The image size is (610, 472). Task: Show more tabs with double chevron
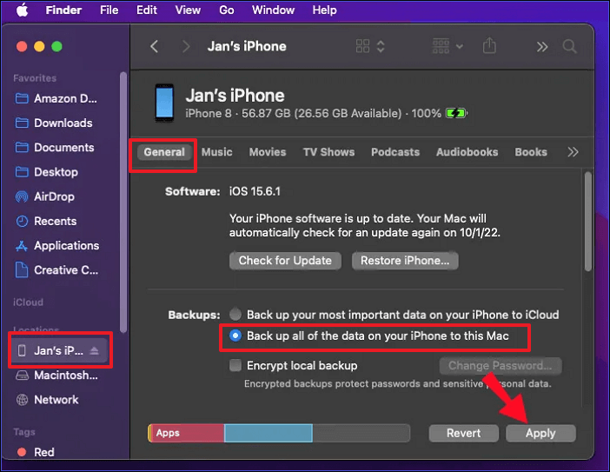coord(573,152)
